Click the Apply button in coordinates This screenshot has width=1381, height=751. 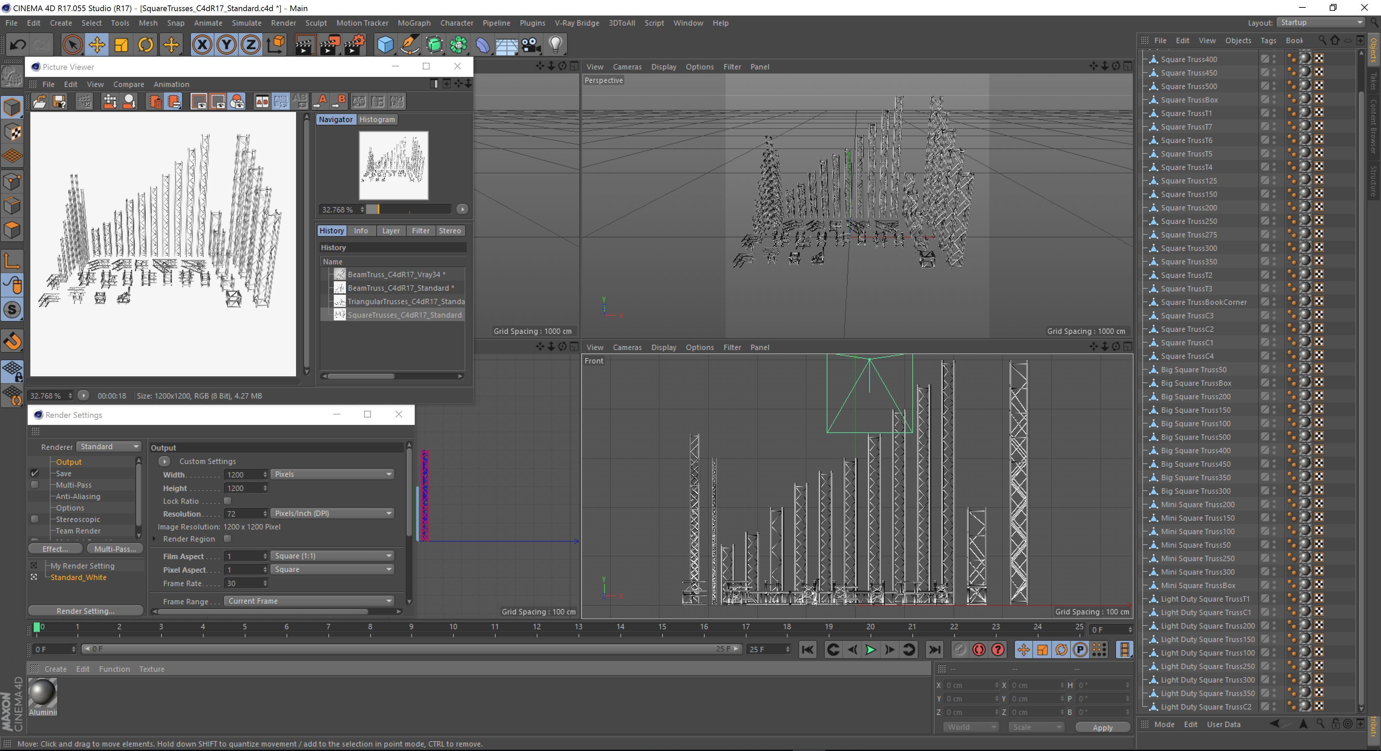[x=1102, y=727]
